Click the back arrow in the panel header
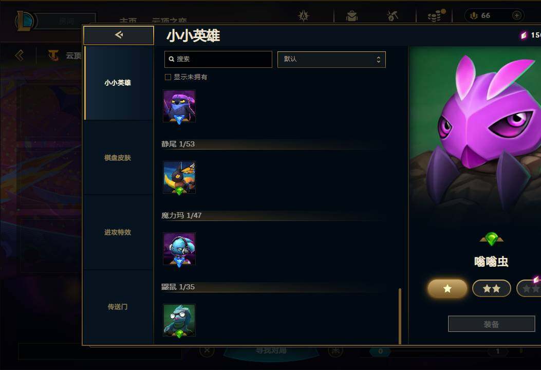 click(x=119, y=35)
